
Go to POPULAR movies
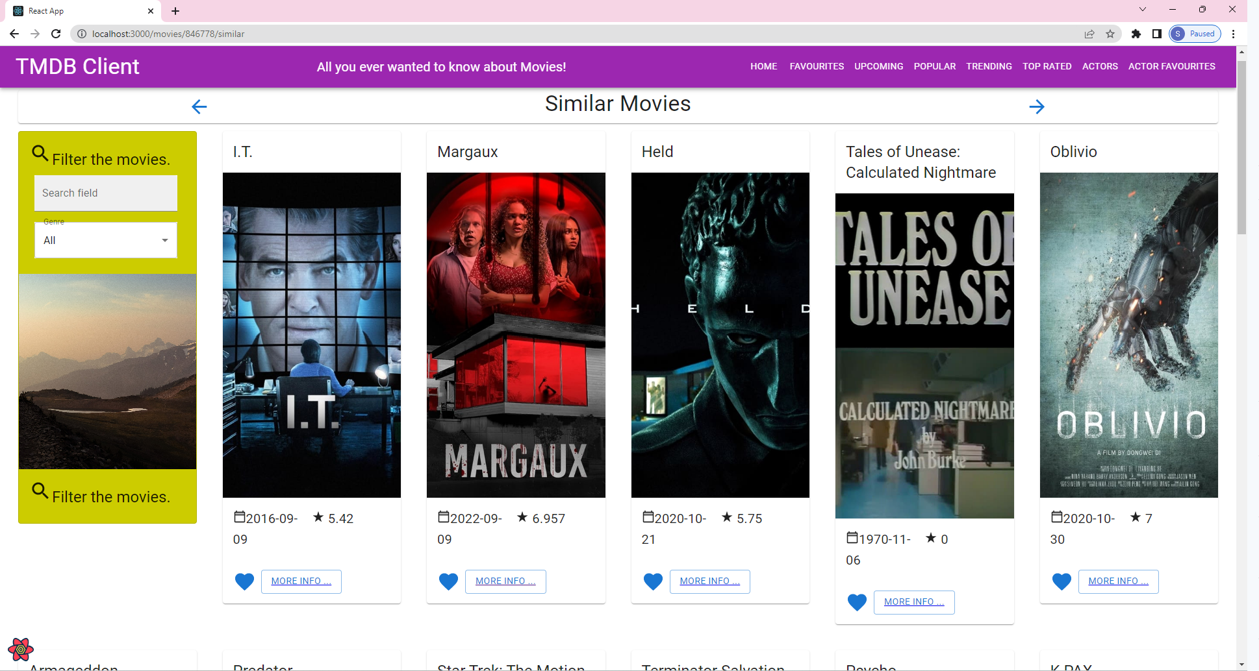click(x=934, y=66)
